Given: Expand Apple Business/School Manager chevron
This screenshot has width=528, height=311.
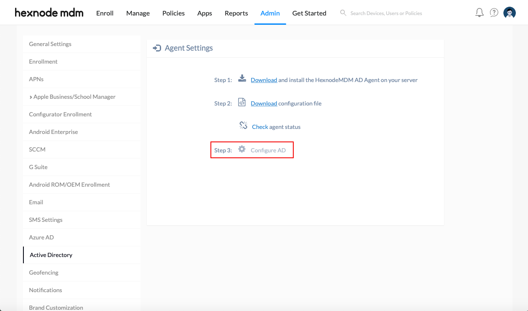Looking at the screenshot, I should (x=31, y=97).
